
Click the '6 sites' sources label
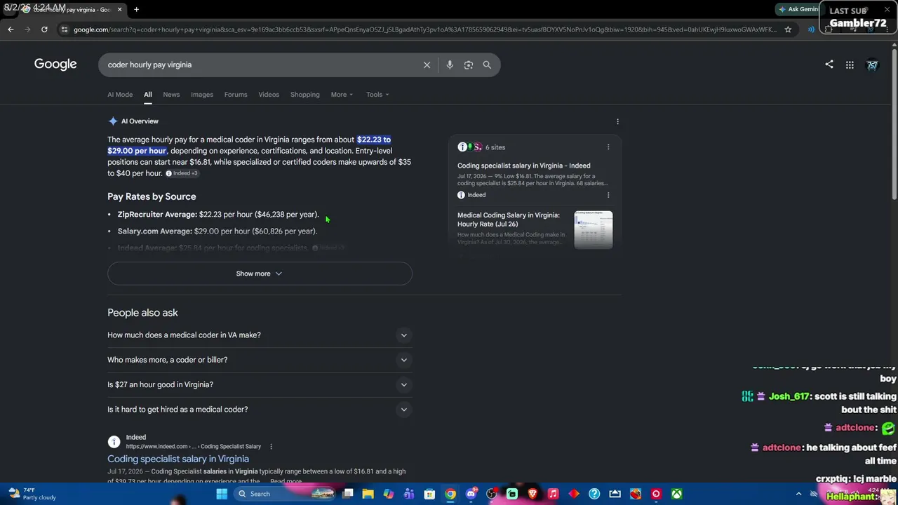pyautogui.click(x=495, y=147)
